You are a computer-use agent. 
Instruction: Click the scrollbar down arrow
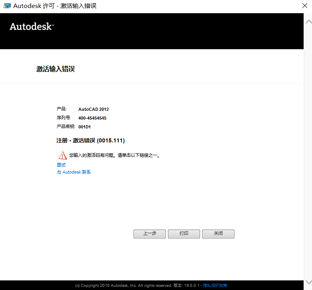[x=309, y=282]
